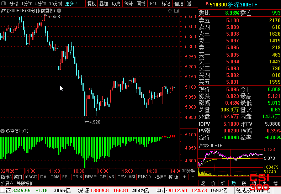Open the 统计 statistics tool
Screen dimensions: 281x194
coord(128,4)
